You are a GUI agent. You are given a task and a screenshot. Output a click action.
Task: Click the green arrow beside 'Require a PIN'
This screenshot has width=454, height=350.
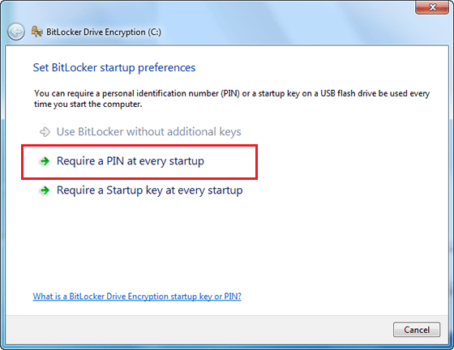[x=45, y=161]
